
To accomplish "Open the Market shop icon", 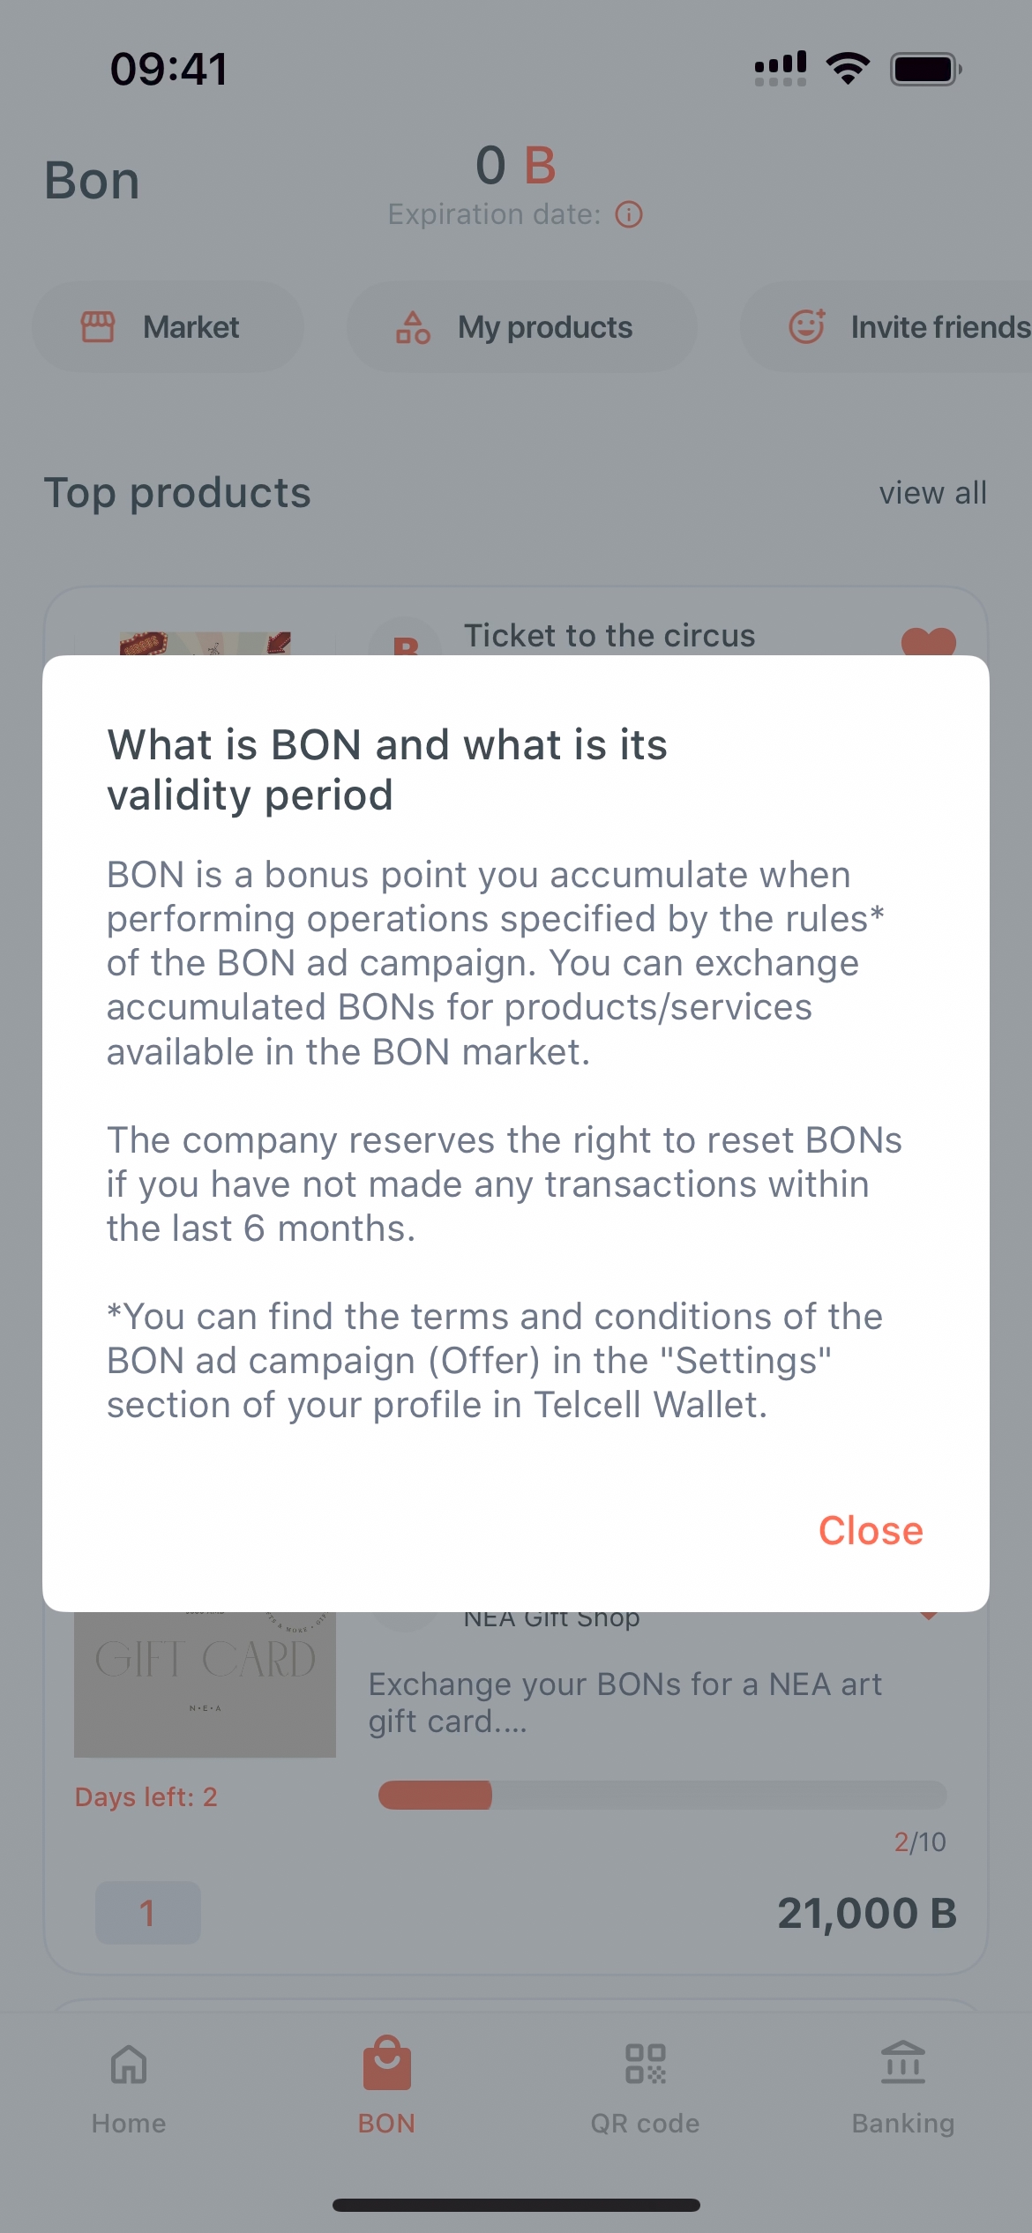I will pyautogui.click(x=98, y=326).
